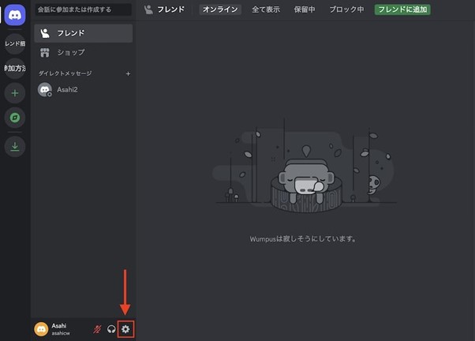The image size is (475, 341).
Task: Click the shop icon beside ショップ
Action: click(x=45, y=52)
